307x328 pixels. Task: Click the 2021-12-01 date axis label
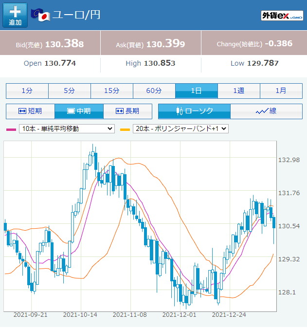(180, 315)
